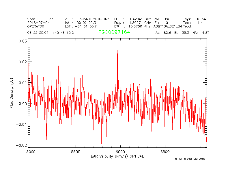
Task: Select the Scan 27 header label
Action: click(40, 19)
